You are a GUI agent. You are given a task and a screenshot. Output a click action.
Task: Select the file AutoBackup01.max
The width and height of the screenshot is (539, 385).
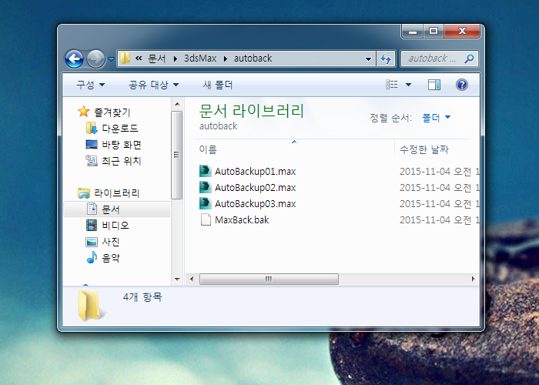coord(255,171)
